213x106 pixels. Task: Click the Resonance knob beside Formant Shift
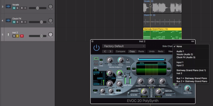162,81
